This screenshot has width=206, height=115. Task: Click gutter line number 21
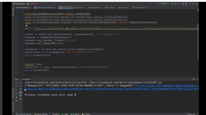[x=16, y=49]
